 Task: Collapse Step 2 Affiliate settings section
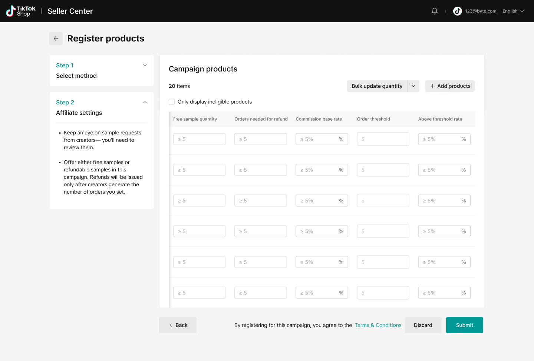(145, 102)
